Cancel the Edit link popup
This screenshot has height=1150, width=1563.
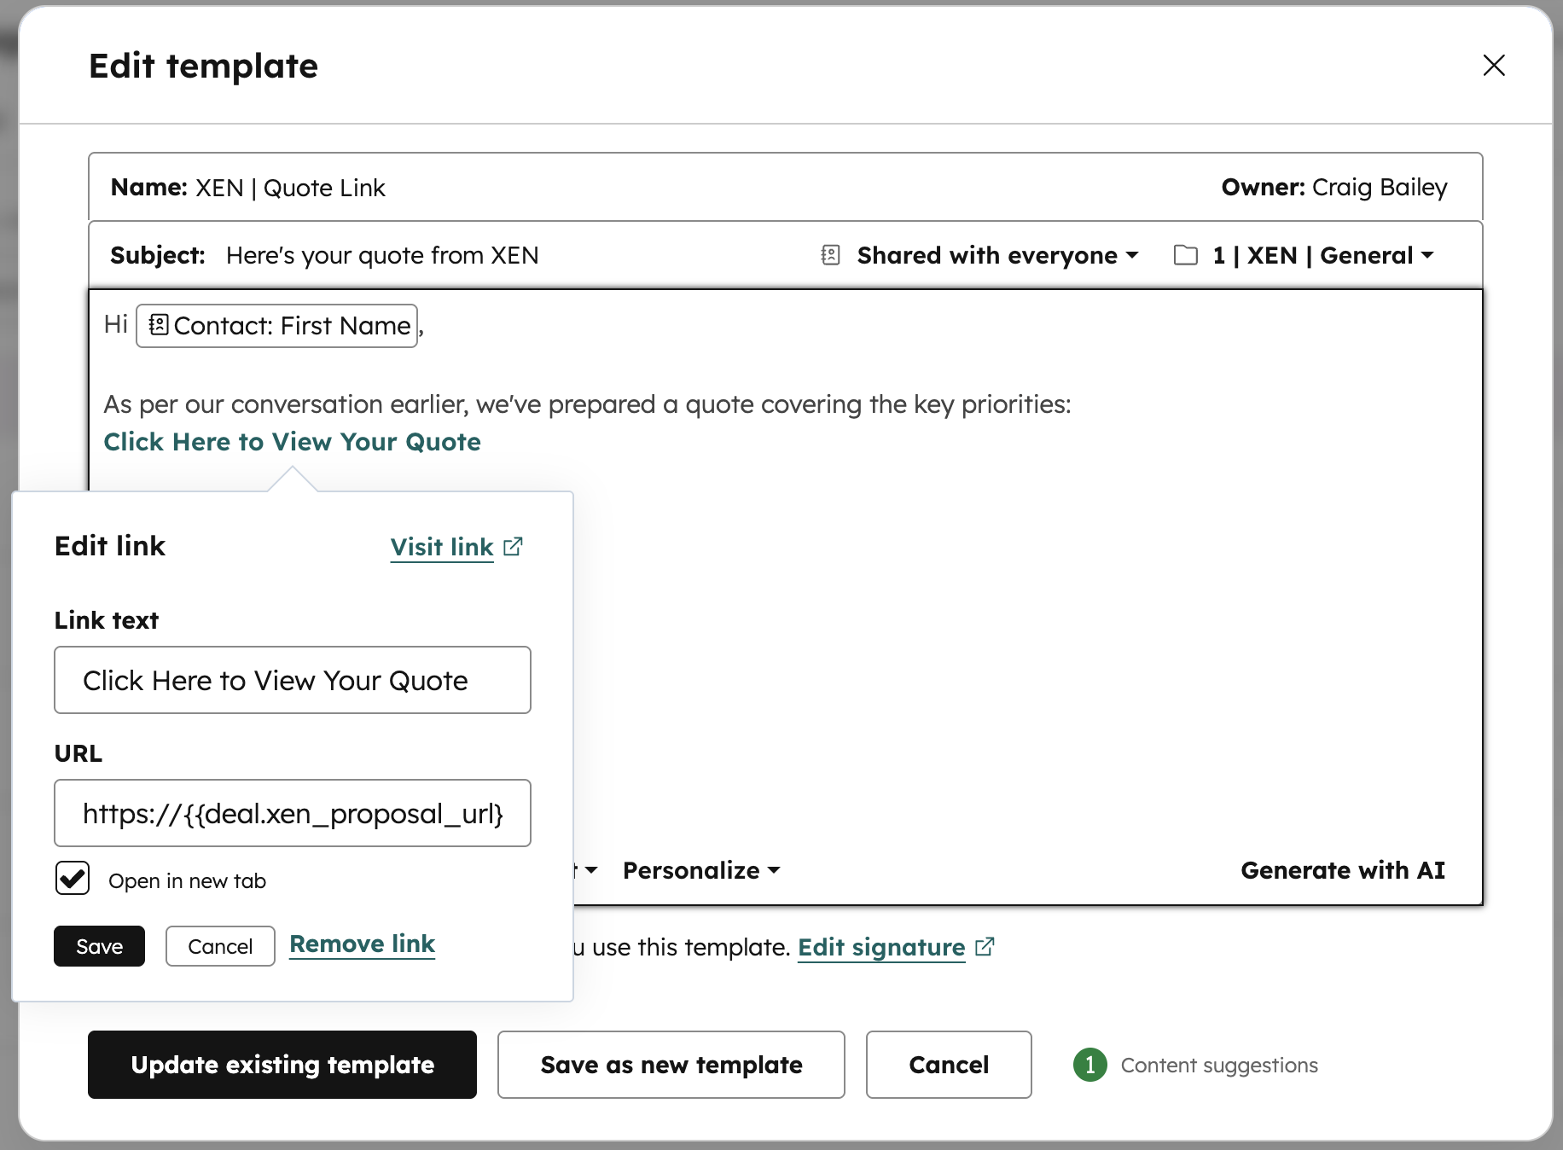220,946
